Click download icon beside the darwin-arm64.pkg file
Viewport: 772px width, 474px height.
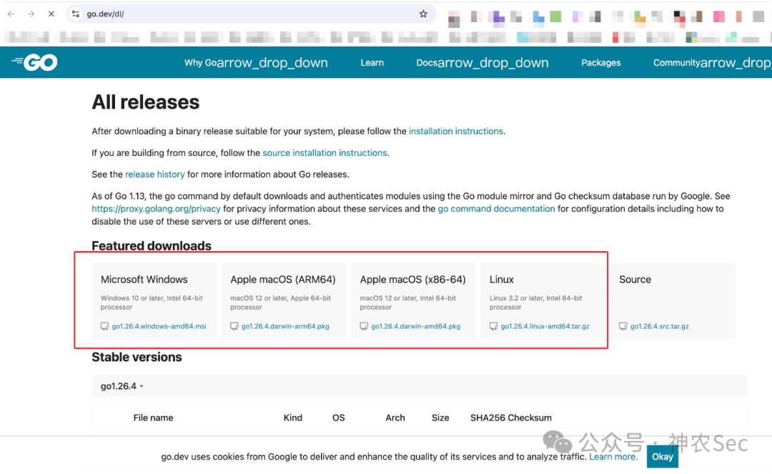[x=234, y=326]
